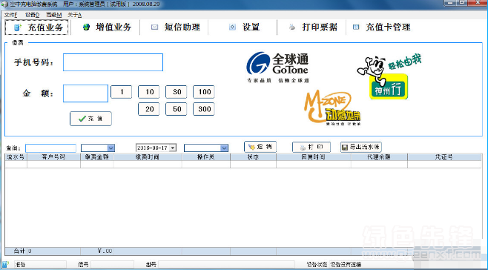Open the 文件 menu
The image size is (488, 270).
click(11, 15)
